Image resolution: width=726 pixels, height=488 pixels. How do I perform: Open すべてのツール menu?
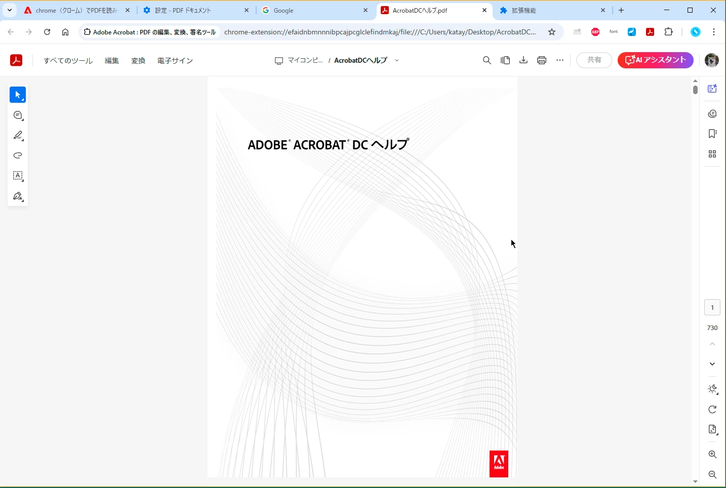(68, 60)
